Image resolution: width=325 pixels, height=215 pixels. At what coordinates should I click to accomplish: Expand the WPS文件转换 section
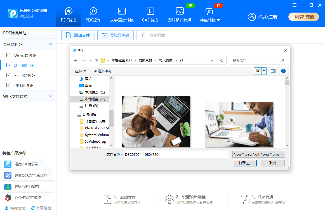tap(28, 96)
